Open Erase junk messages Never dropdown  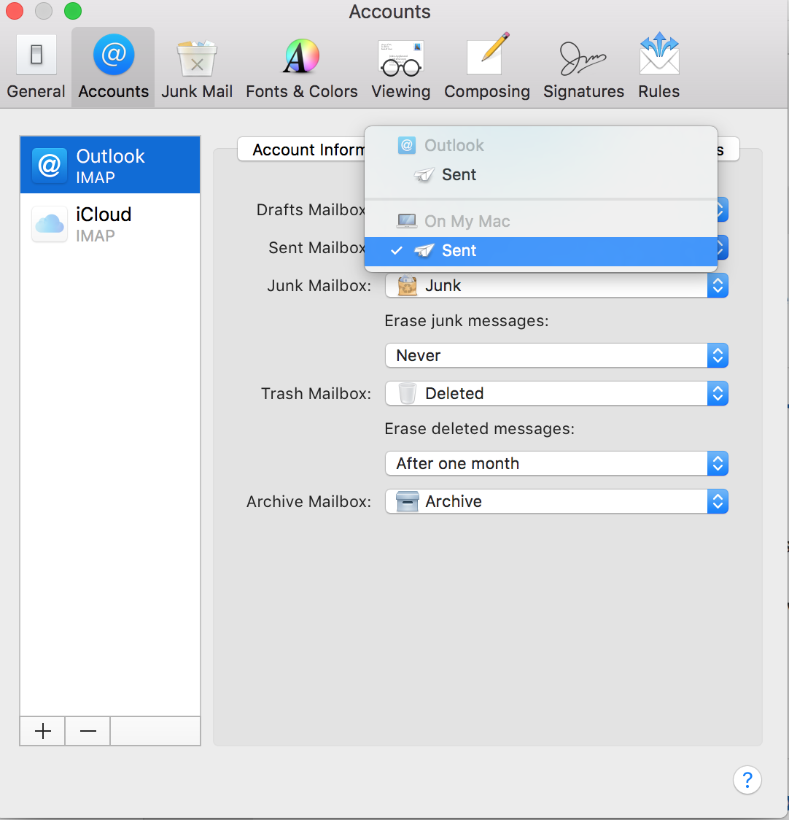pos(556,355)
